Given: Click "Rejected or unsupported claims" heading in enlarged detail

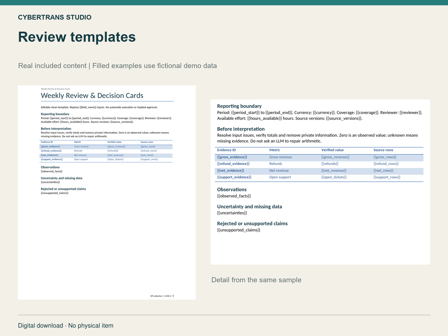Looking at the screenshot, I should (253, 223).
